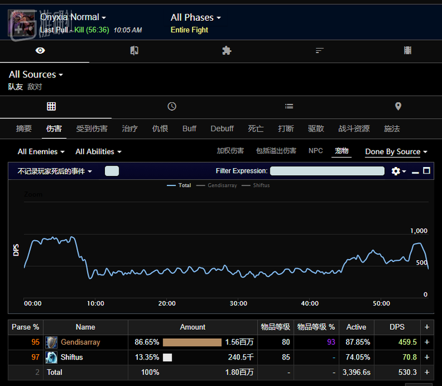Click the Gendisarray player name link
This screenshot has width=442, height=386.
pyautogui.click(x=80, y=342)
